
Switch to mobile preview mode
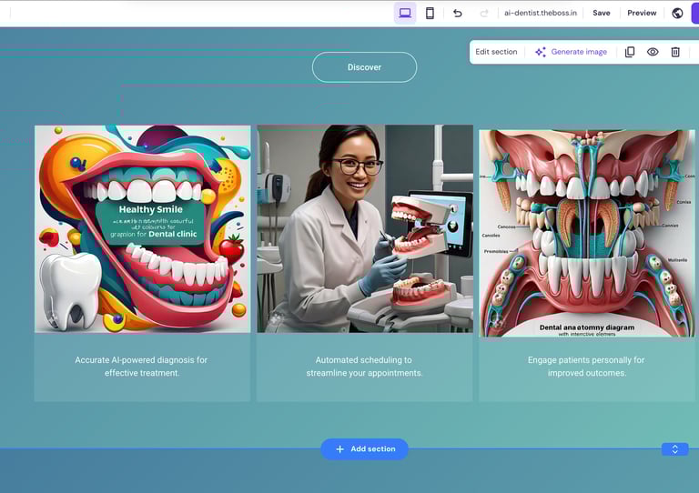(430, 13)
